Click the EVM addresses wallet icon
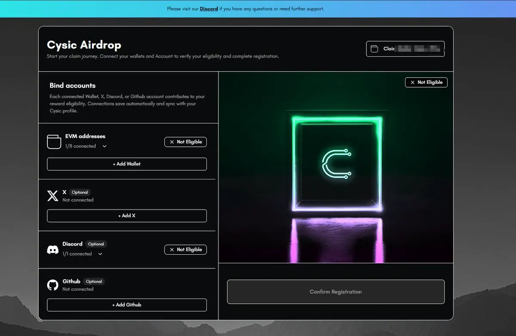 pos(54,142)
